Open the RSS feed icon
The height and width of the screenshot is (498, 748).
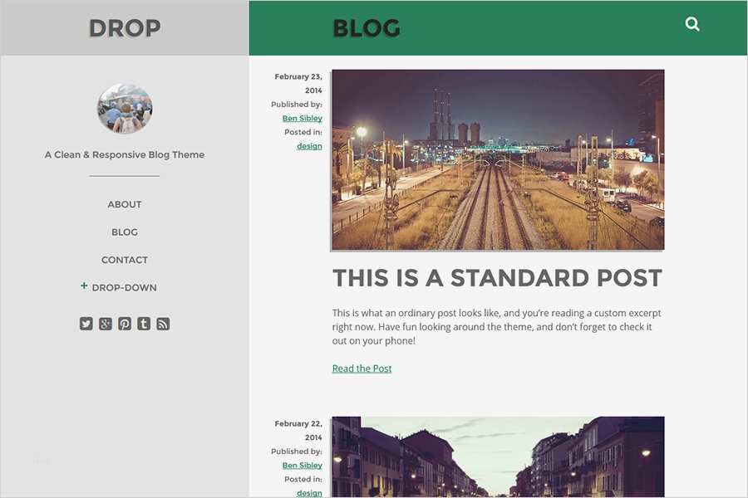(x=163, y=324)
